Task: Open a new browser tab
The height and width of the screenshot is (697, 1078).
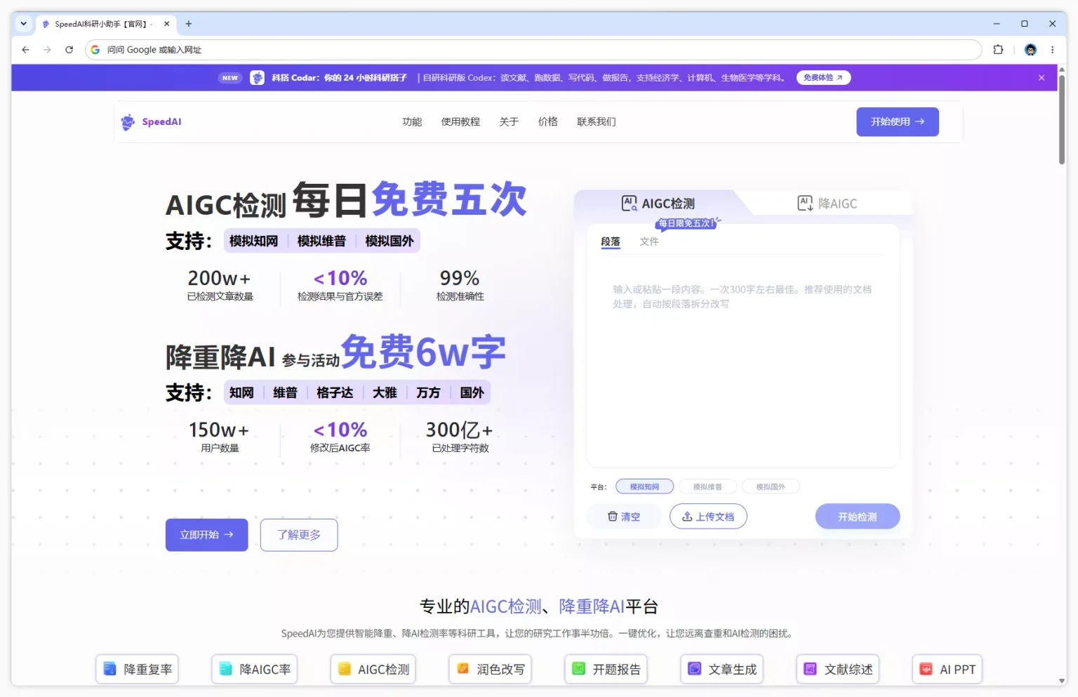Action: coord(188,24)
